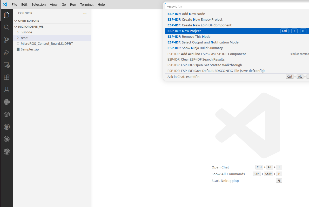Click the Samples.zip file icon
Screen dimensions: 309x207
18,49
